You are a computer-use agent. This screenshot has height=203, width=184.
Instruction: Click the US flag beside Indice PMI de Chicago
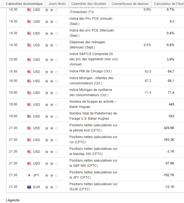(x=29, y=72)
